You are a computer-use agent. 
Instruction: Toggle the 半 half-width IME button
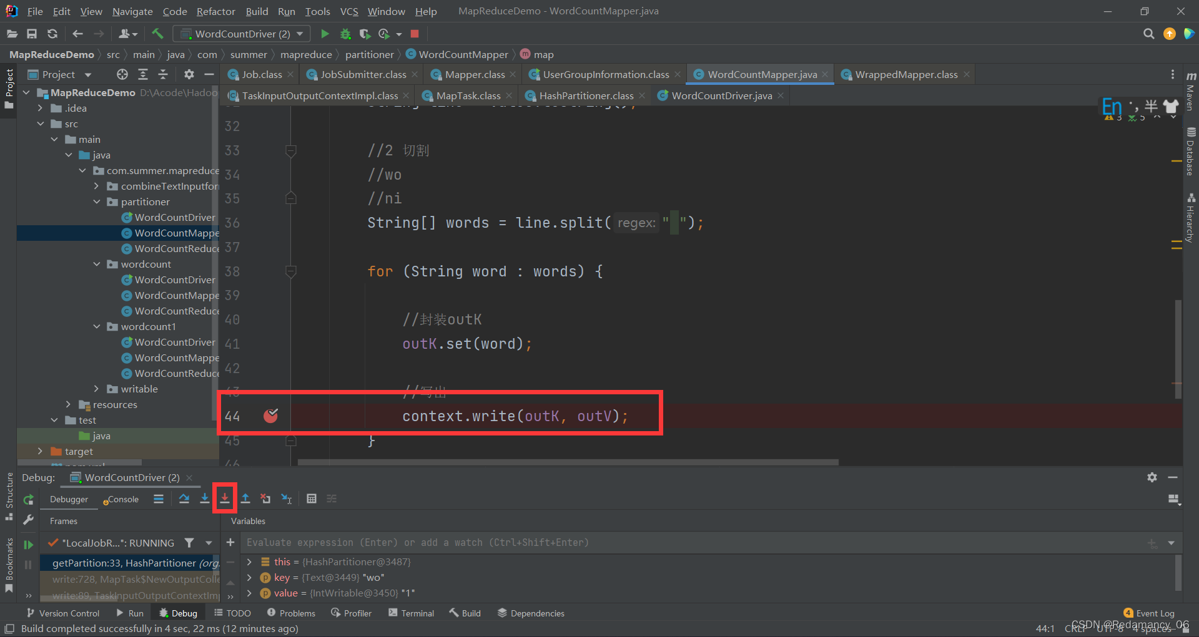(x=1151, y=107)
